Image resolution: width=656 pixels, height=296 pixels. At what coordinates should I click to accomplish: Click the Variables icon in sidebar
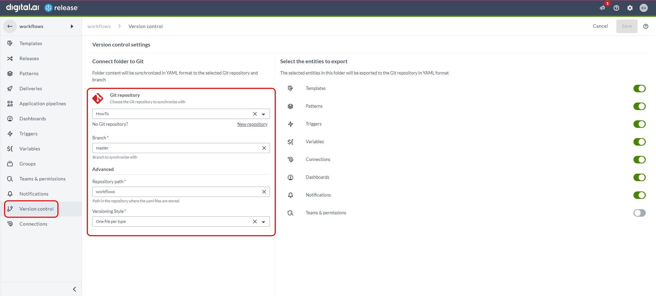point(10,149)
